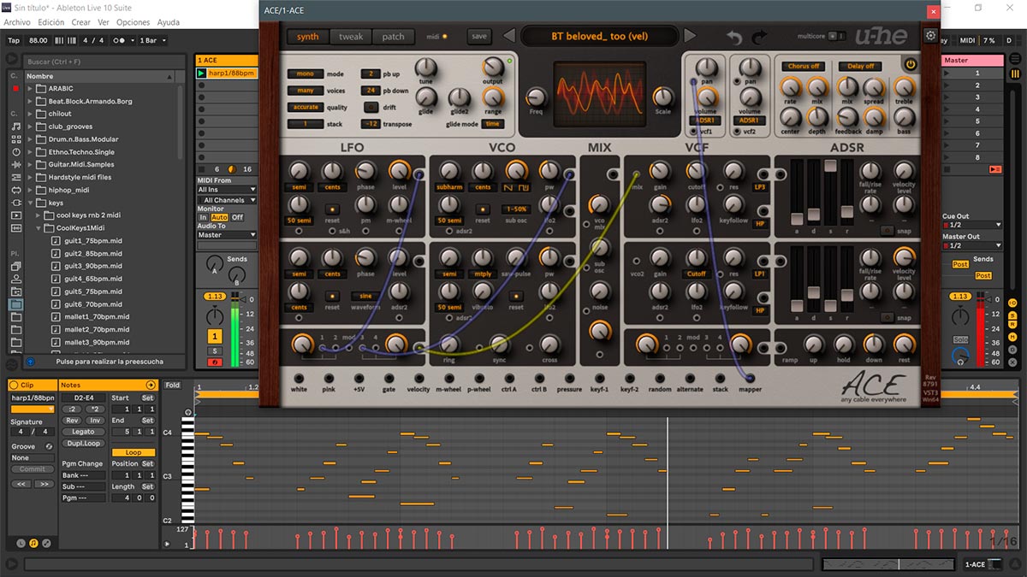Toggle the drift button in ACE
1027x577 pixels.
371,107
